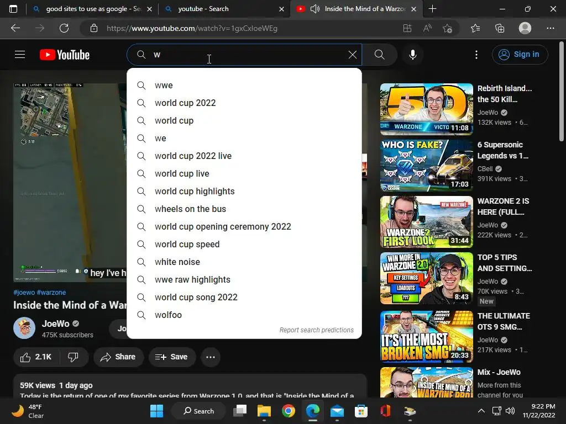
Task: Click the Share button
Action: (118, 357)
